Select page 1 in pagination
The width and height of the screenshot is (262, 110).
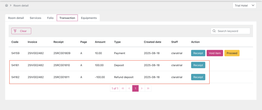click(135, 88)
